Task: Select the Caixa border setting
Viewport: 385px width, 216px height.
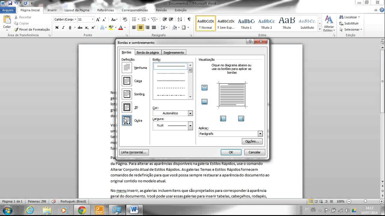Action: 127,81
